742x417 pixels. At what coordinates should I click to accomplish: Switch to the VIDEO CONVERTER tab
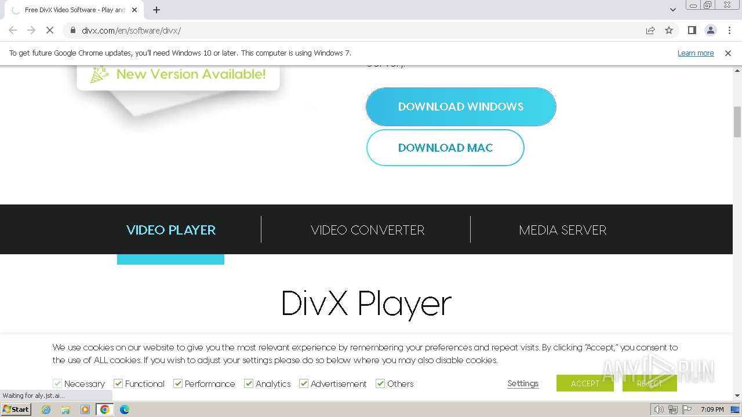click(x=368, y=230)
